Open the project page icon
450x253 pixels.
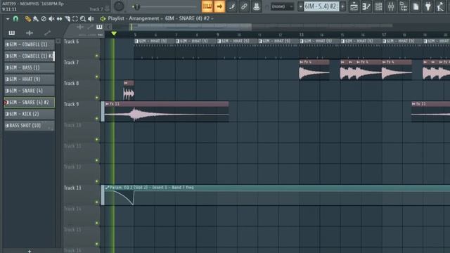point(416,6)
